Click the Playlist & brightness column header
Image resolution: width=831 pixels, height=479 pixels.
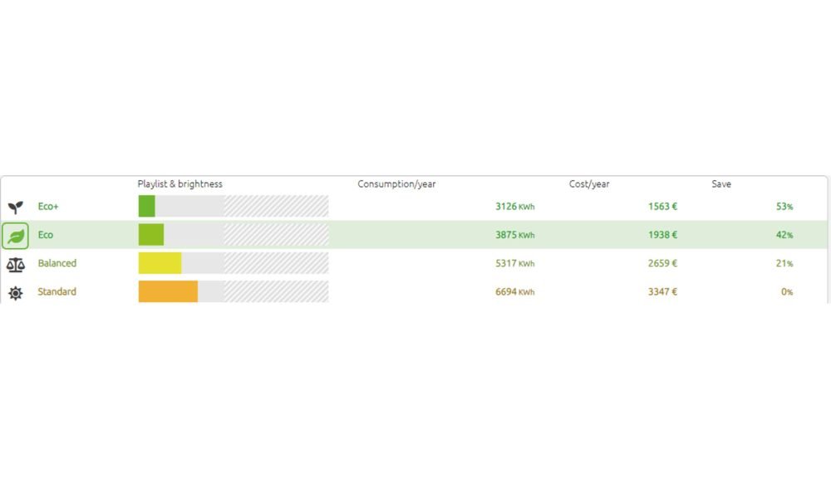click(x=180, y=184)
